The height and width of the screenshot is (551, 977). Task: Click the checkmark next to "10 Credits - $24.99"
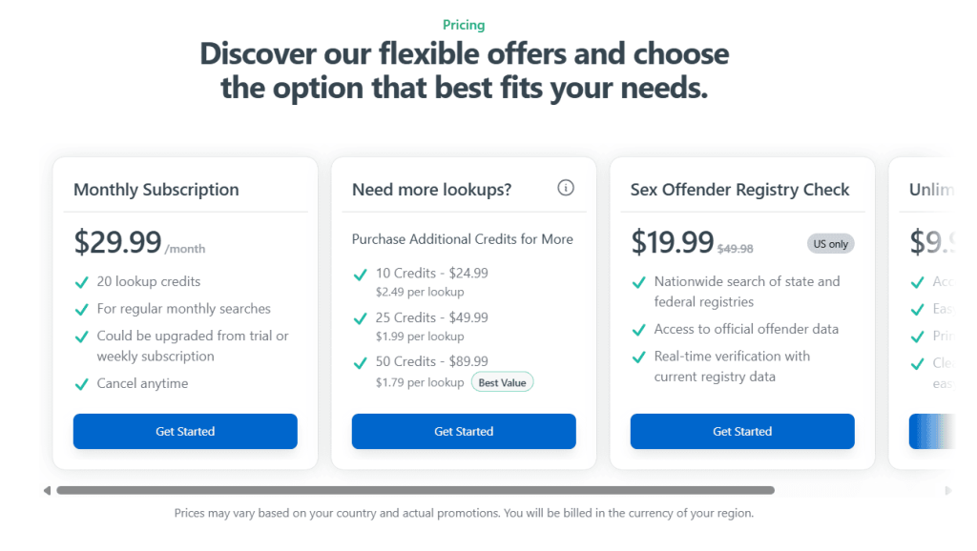coord(361,274)
